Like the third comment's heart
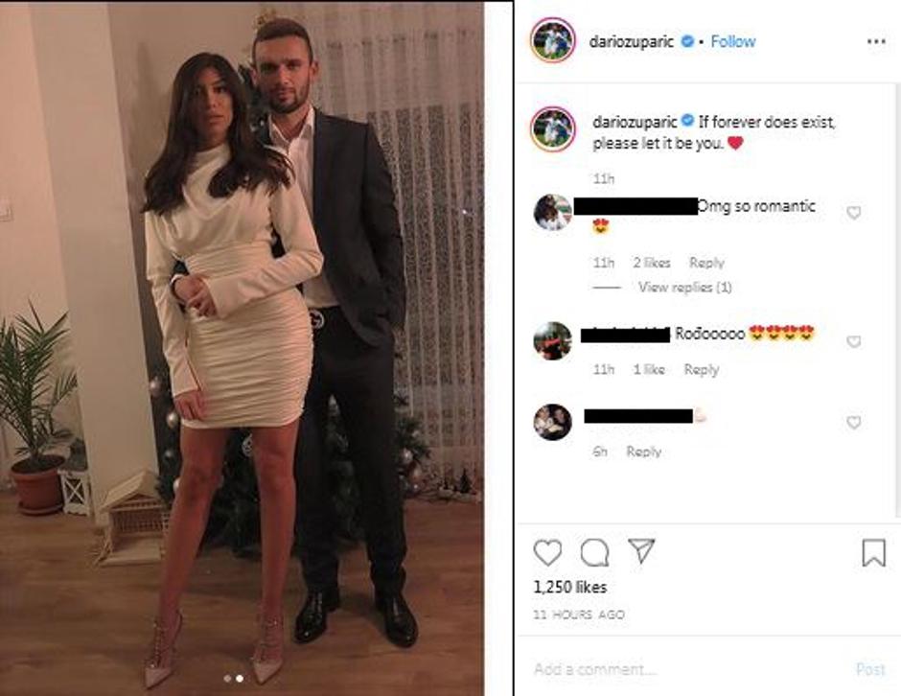Screen dimensions: 901x696 coord(854,423)
